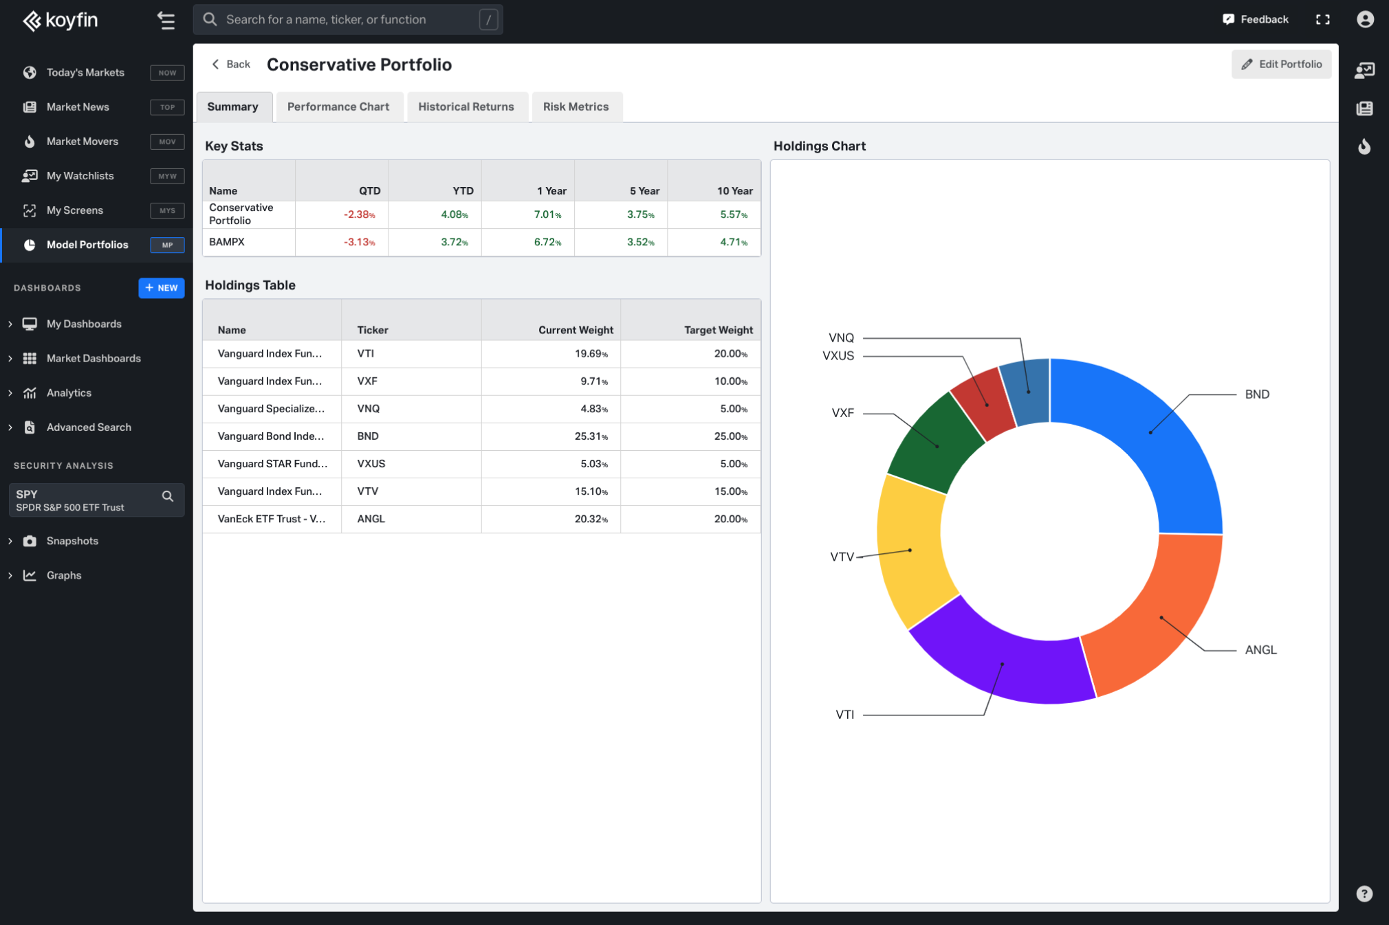Viewport: 1389px width, 925px height.
Task: Switch to the Summary tab
Action: tap(234, 107)
